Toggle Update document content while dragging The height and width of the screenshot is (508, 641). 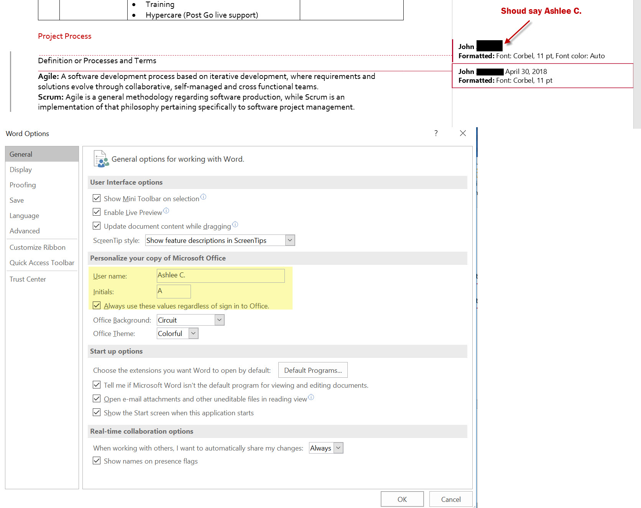pos(97,226)
